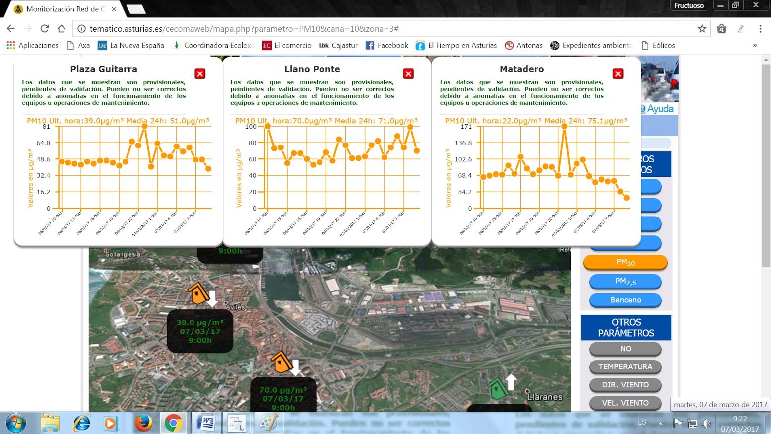Open the El Tiempo en Asturias bookmark

point(456,45)
